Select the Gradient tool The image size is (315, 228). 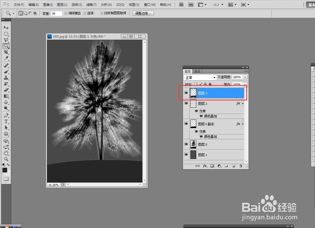[x=6, y=96]
